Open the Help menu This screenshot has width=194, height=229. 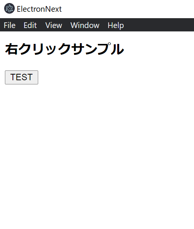click(116, 25)
